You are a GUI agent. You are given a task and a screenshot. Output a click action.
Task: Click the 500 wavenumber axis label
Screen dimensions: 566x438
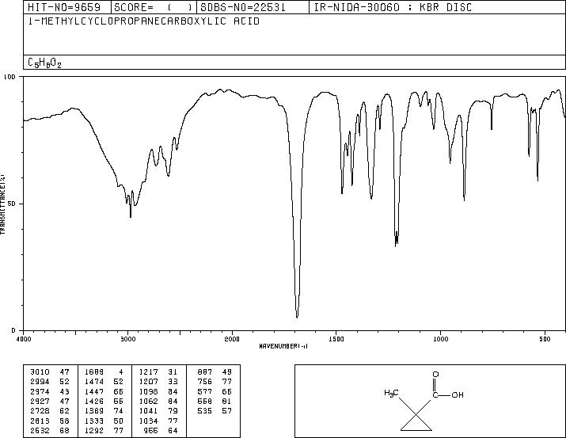[545, 339]
